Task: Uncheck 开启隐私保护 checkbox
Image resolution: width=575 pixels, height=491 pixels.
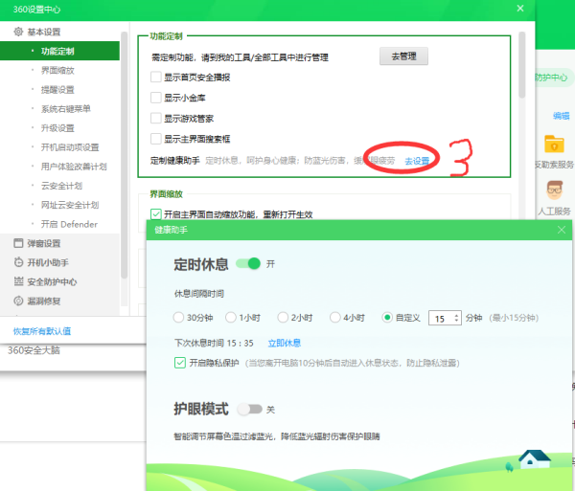Action: 180,362
